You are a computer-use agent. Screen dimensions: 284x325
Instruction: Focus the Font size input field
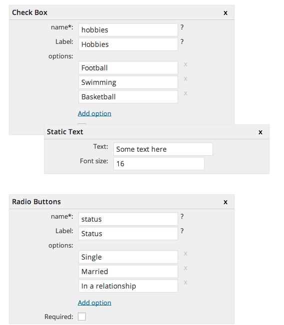159,164
